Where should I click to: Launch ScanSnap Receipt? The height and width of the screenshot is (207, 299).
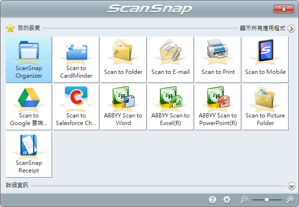(29, 154)
